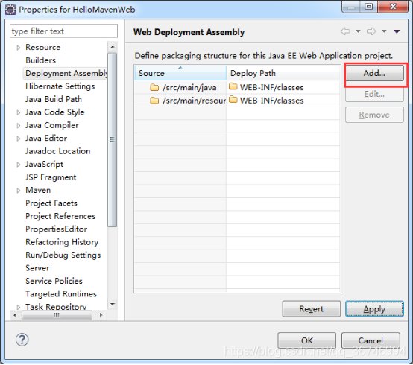Viewport: 413px width, 365px height.
Task: Select Task Repository item
Action: tap(56, 307)
